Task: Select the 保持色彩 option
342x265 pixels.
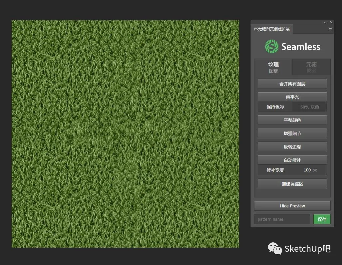Action: pos(275,107)
